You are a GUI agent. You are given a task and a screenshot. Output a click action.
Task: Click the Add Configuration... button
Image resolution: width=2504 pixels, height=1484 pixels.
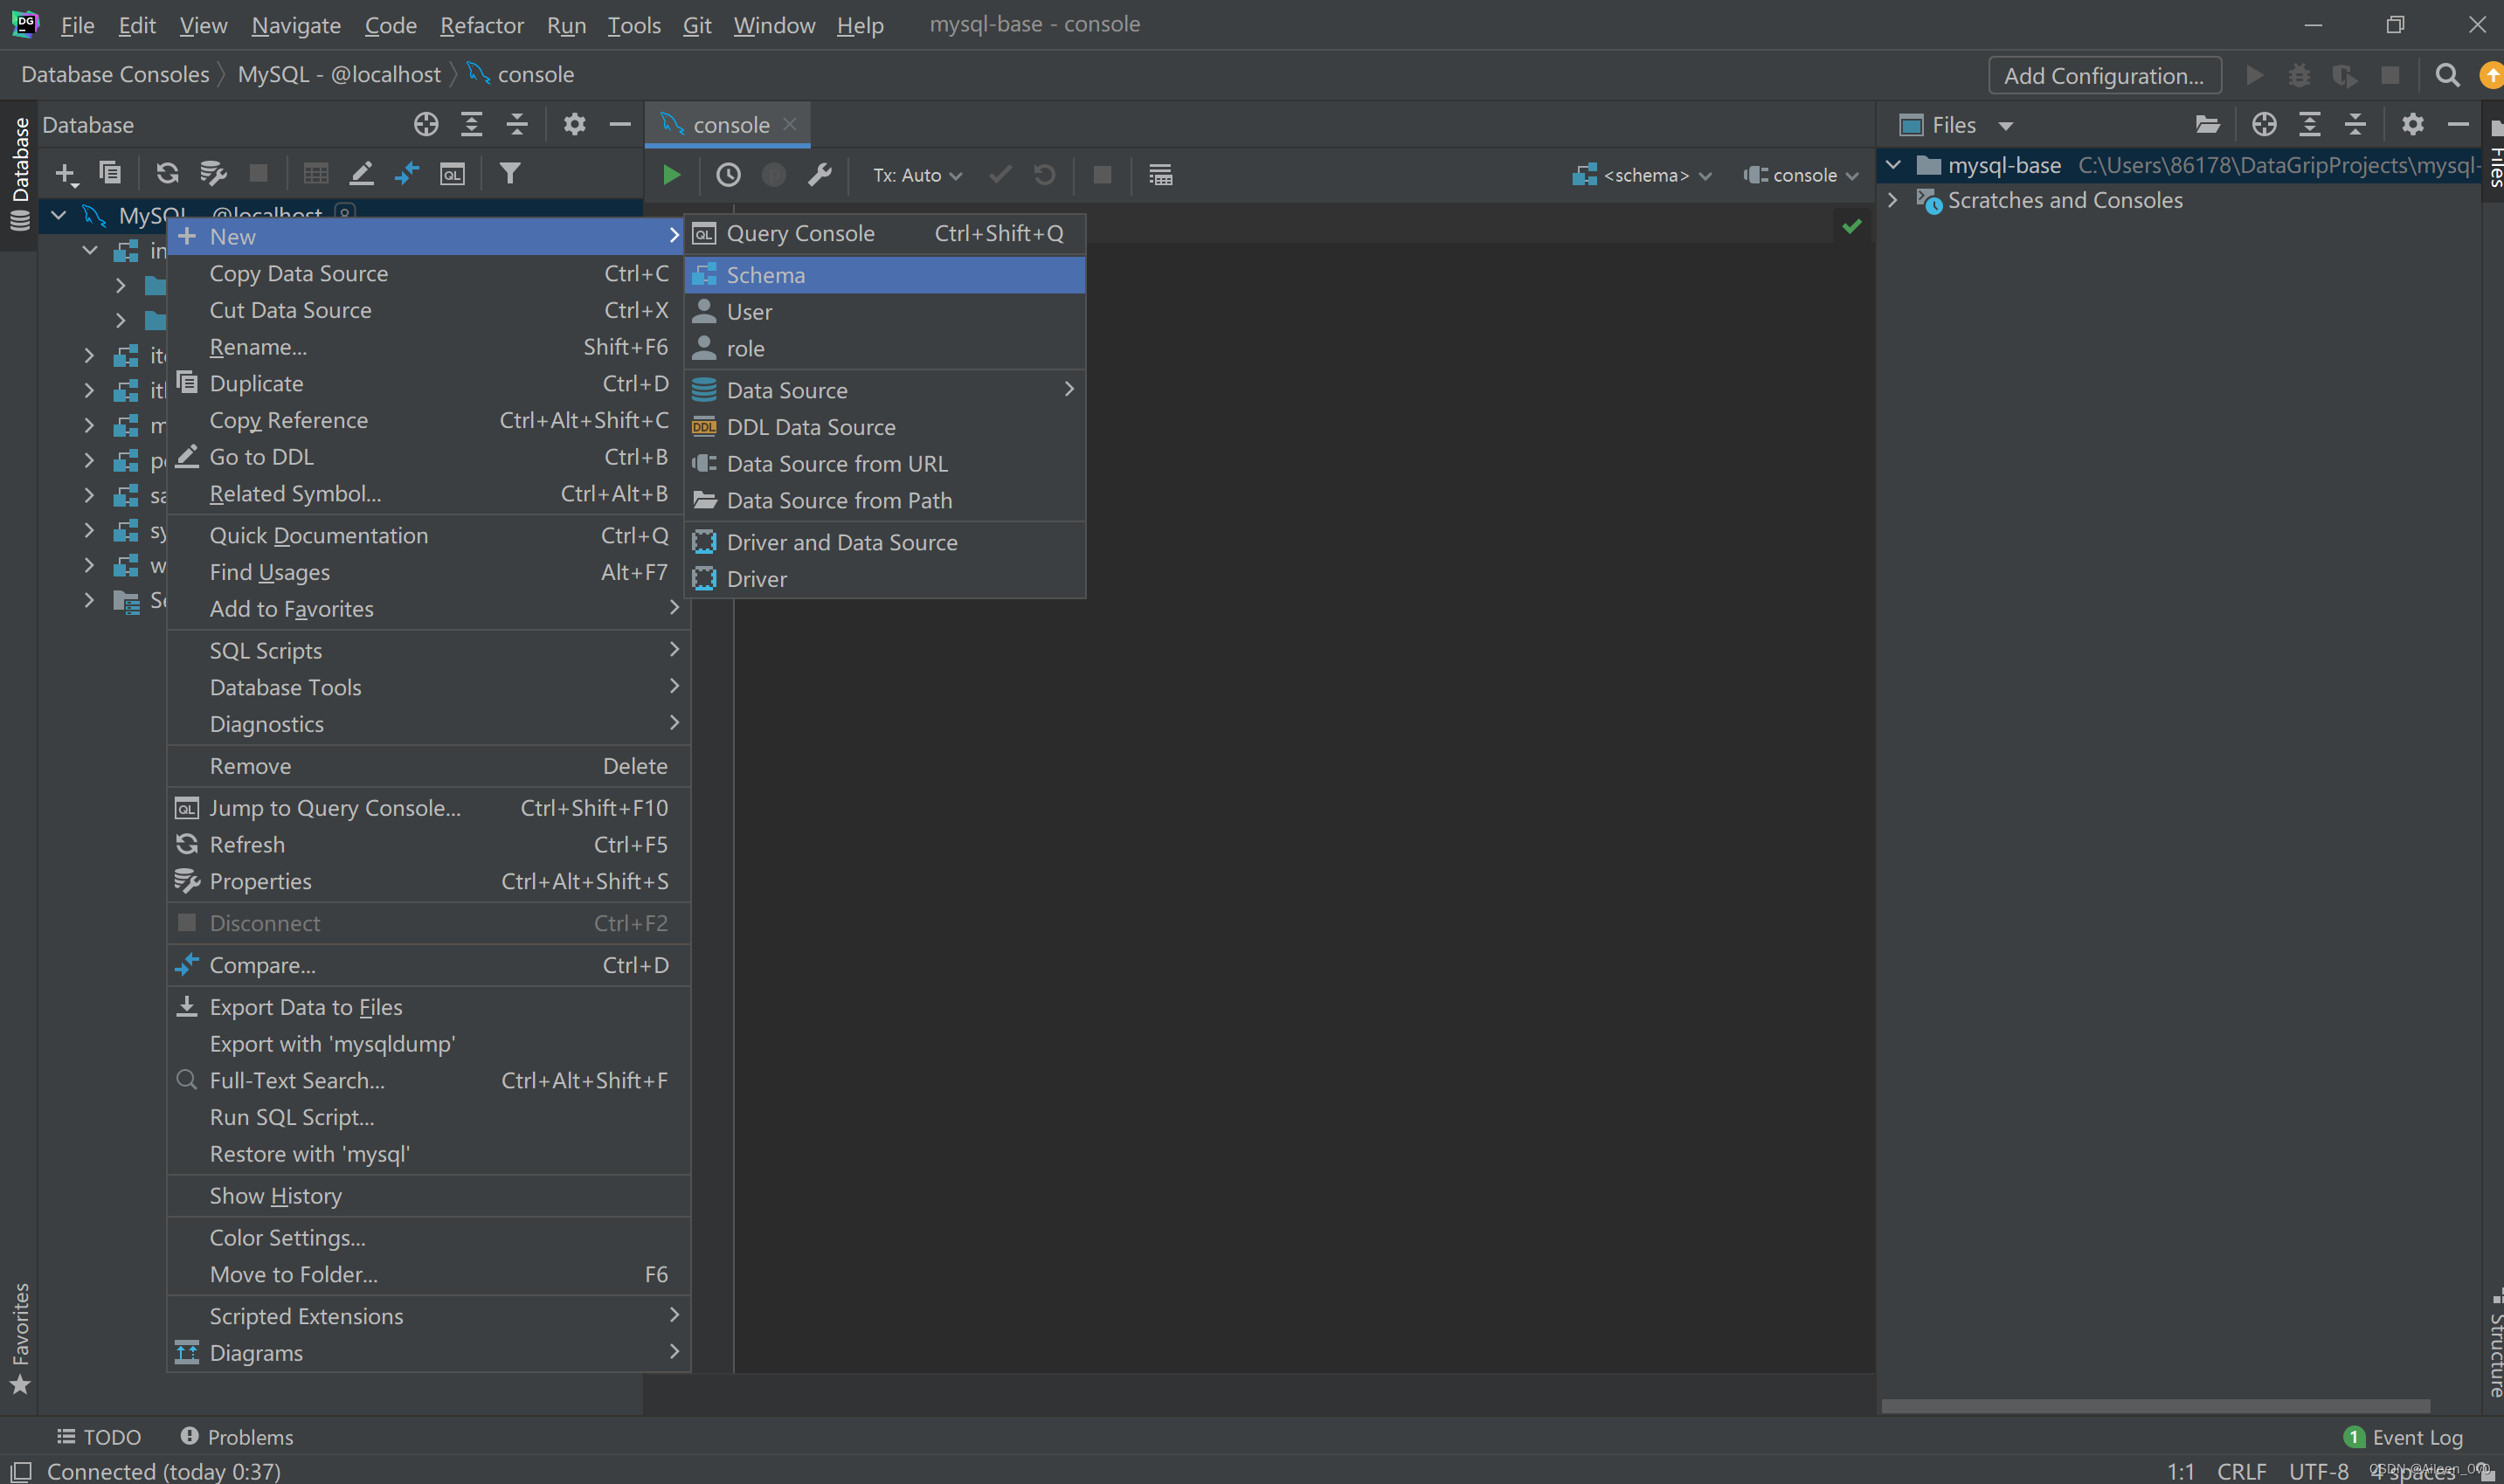click(x=2103, y=76)
